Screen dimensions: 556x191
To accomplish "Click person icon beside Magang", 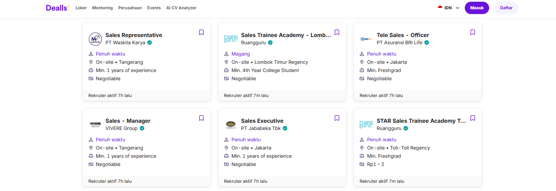I will (226, 54).
